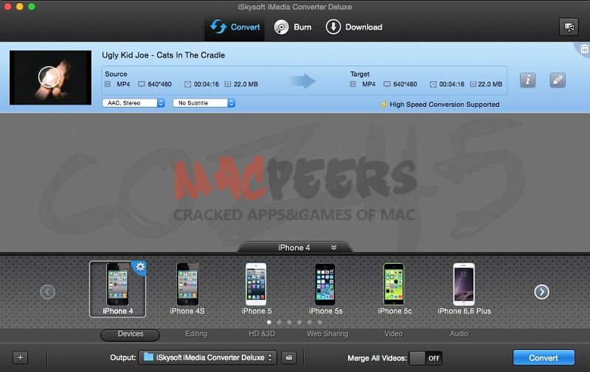Click the Target 22.0 MB size value
Screen dimensions: 590x372
[x=490, y=84]
